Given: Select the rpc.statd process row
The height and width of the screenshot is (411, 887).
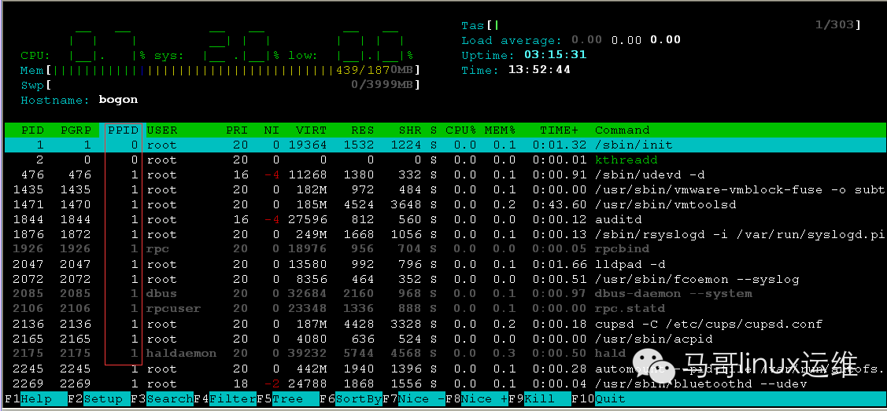Looking at the screenshot, I should 445,309.
